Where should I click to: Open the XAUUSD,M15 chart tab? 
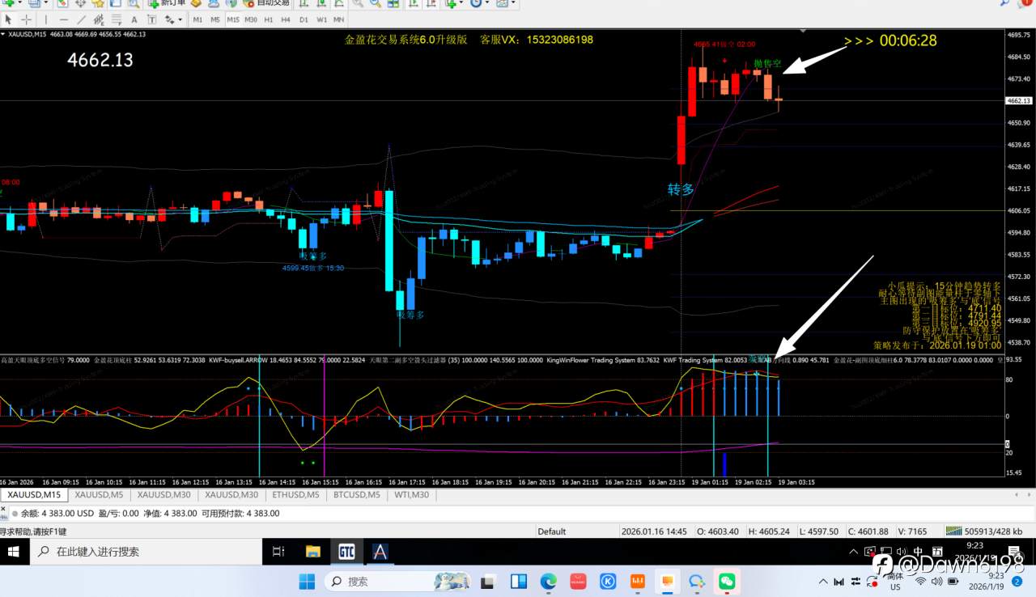coord(32,494)
